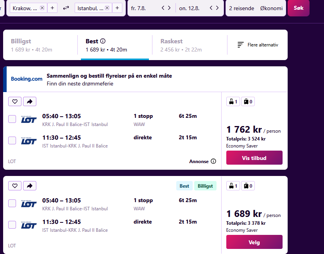This screenshot has height=254, width=324.
Task: Check the 05:40 outbound in second offer
Action: tap(12, 203)
